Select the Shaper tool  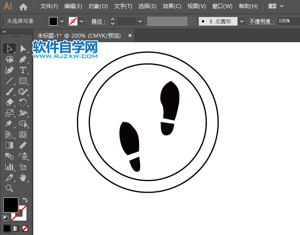pyautogui.click(x=23, y=92)
